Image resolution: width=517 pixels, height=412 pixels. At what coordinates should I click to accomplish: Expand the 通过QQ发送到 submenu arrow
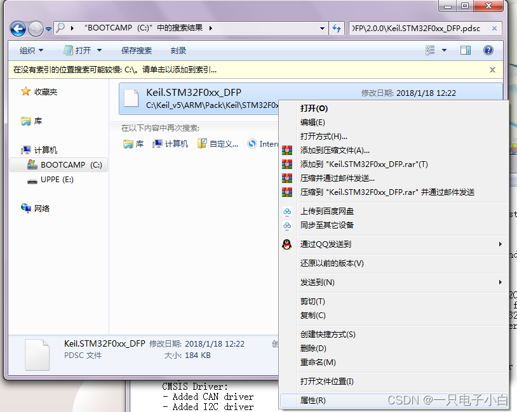tap(500, 244)
